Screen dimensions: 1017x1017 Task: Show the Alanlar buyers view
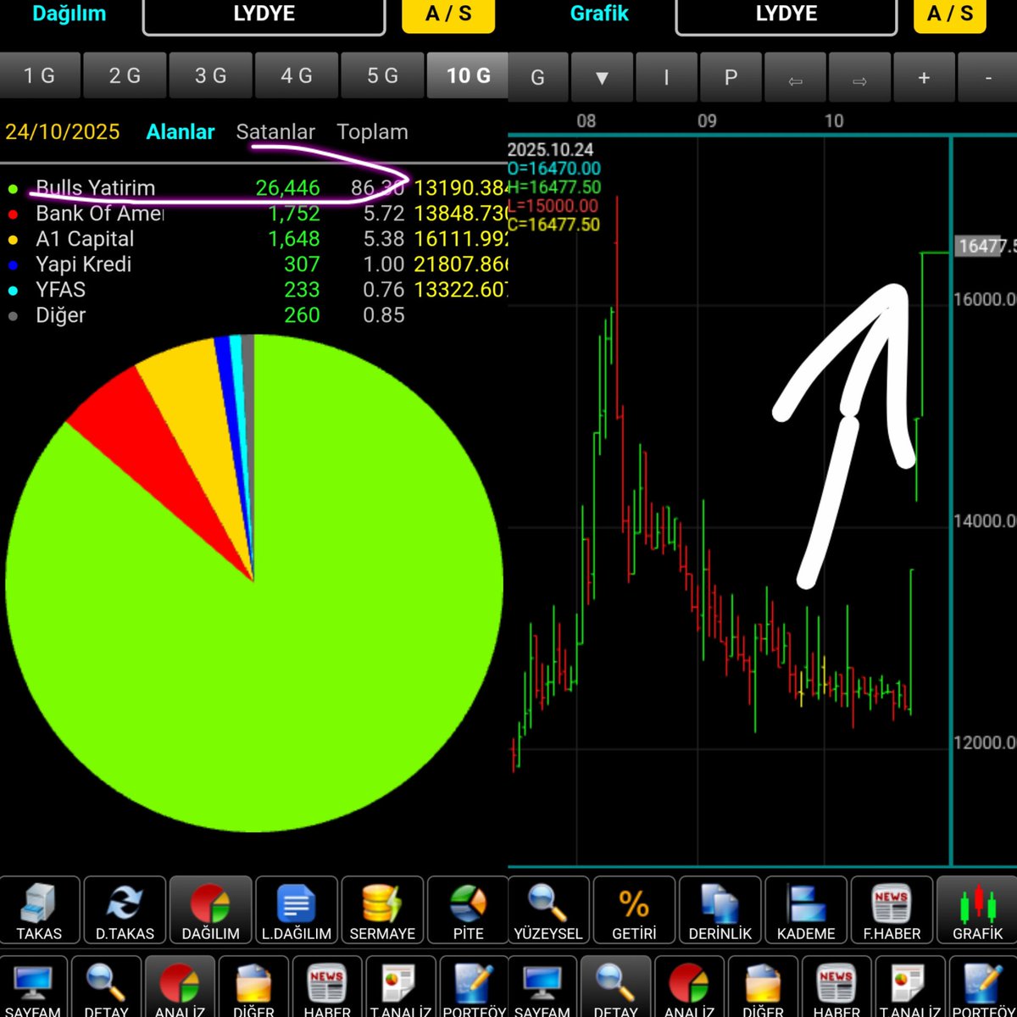(x=181, y=132)
